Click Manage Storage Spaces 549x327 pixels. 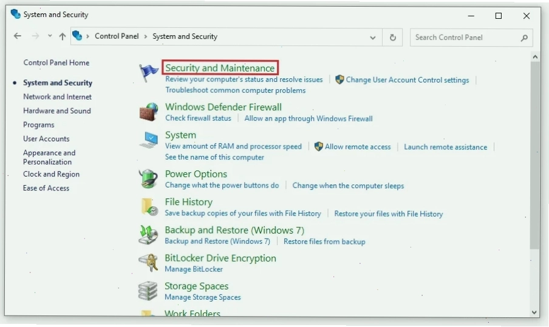[203, 297]
